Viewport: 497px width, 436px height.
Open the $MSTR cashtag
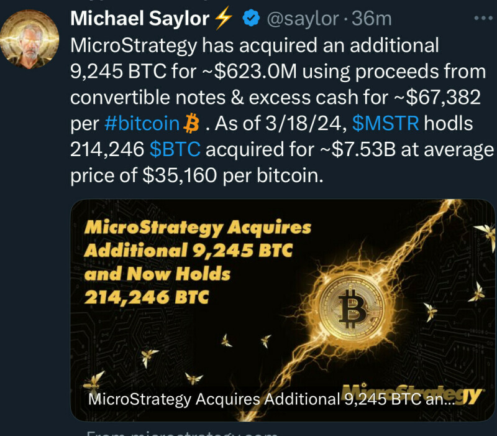(x=386, y=124)
